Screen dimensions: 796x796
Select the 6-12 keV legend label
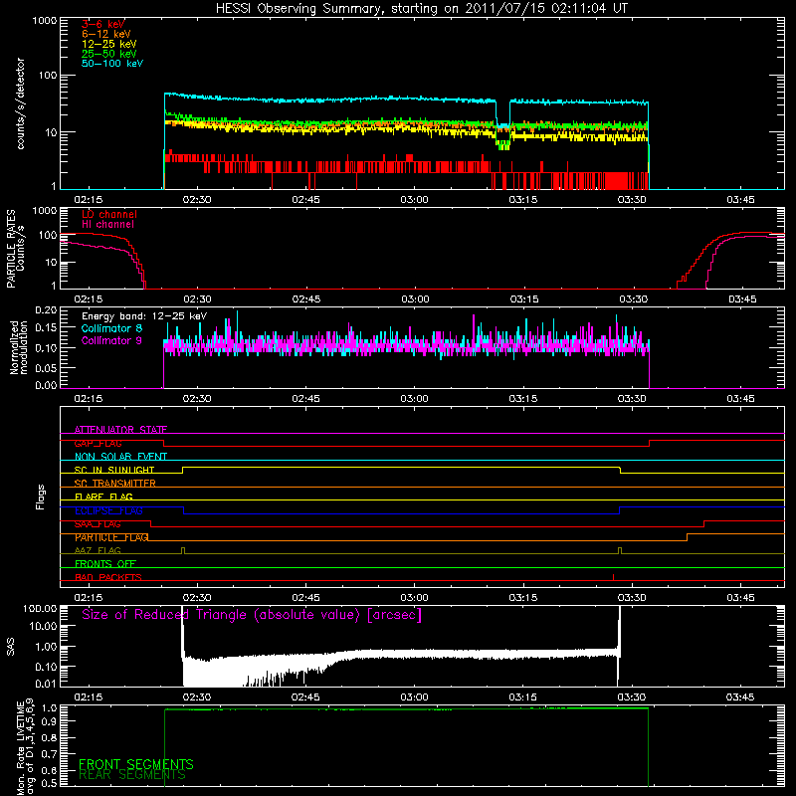click(x=106, y=34)
